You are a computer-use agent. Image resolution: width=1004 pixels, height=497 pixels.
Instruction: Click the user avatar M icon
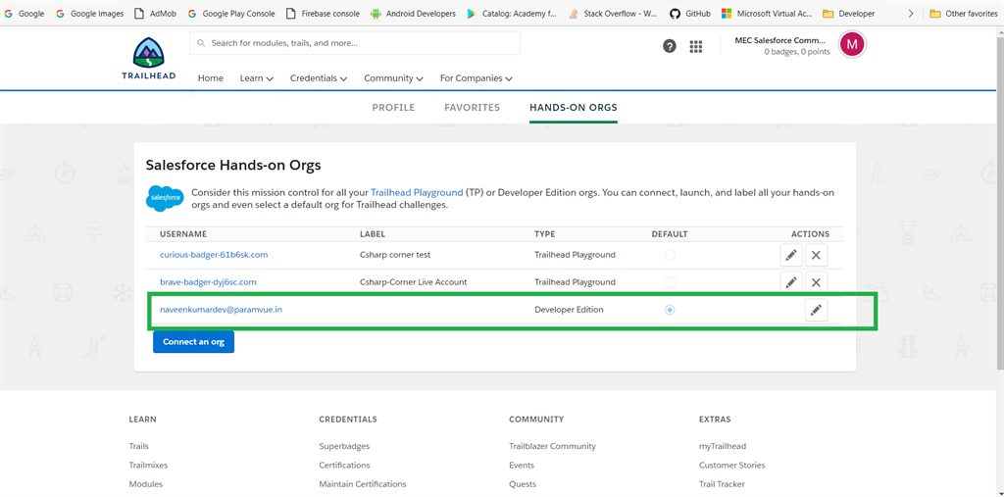[852, 44]
